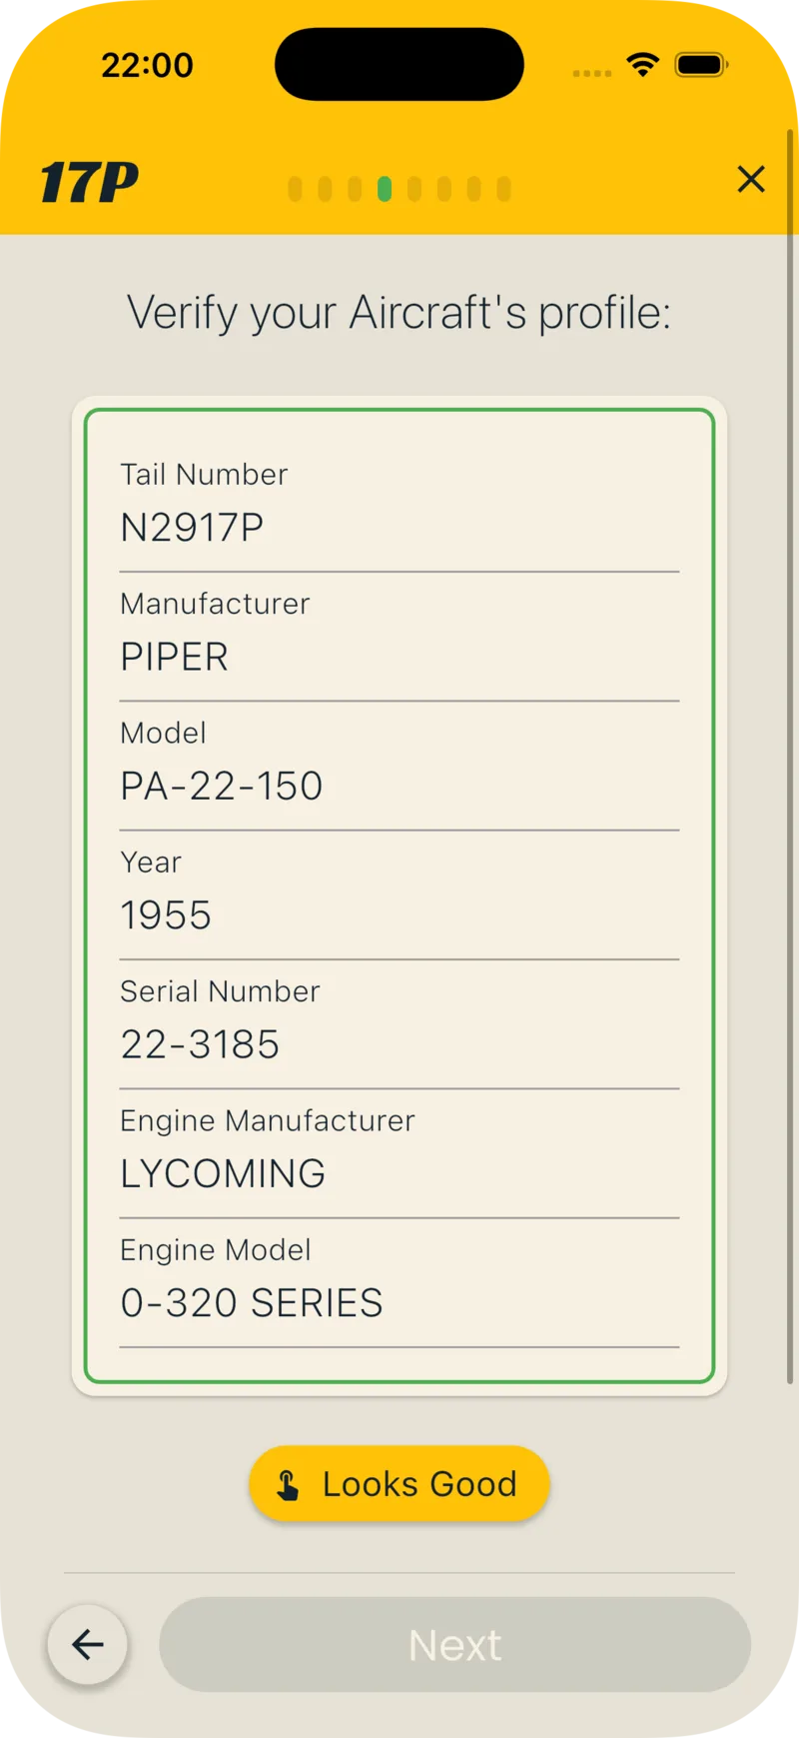
Task: Tap the "Engine Model" label
Action: pos(216,1249)
